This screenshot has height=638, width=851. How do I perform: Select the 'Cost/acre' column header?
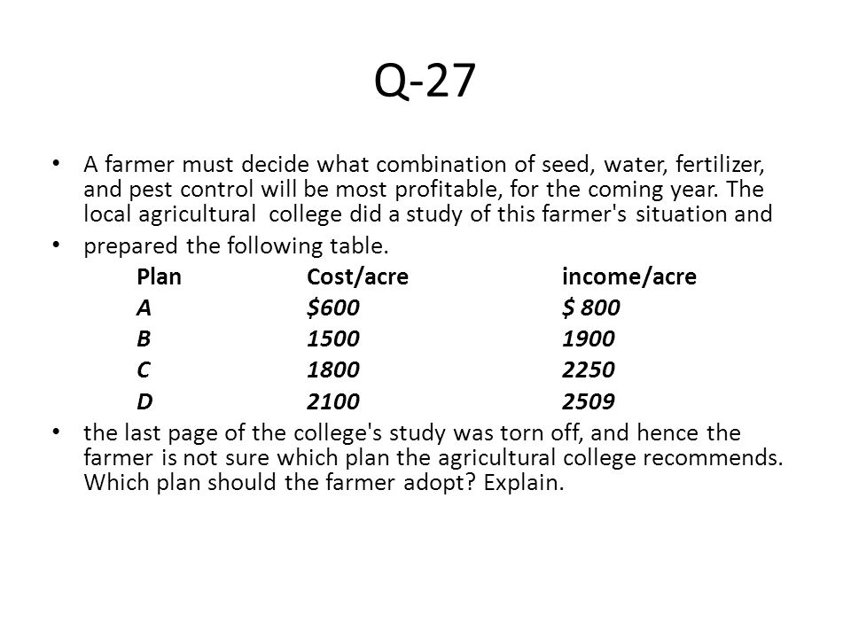[357, 276]
